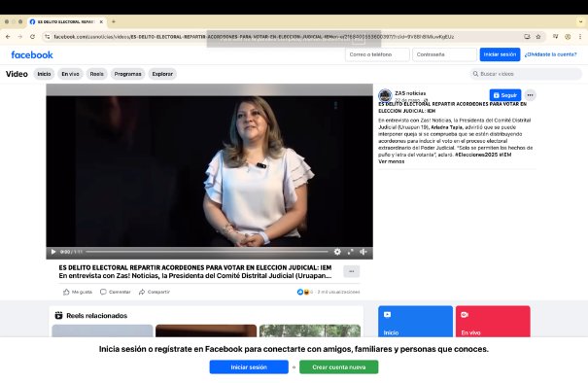Adjust video volume with the speaker icon
This screenshot has width=588, height=383.
coord(363,252)
